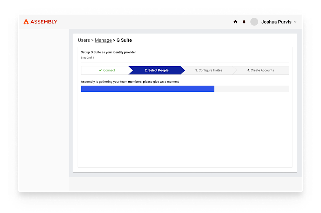Click the blue loading progress bar
Viewport: 321px width, 213px height.
pyautogui.click(x=147, y=89)
